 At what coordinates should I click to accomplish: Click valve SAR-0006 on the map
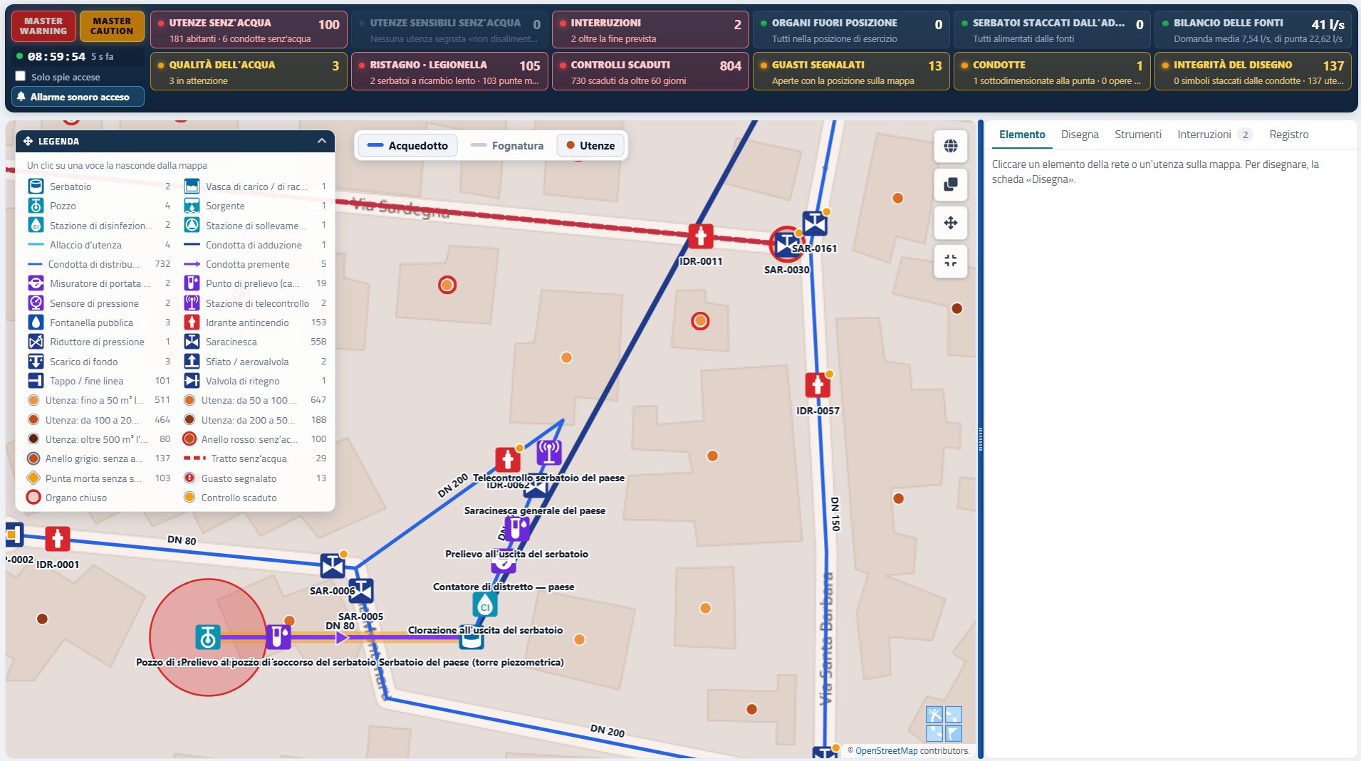coord(333,566)
